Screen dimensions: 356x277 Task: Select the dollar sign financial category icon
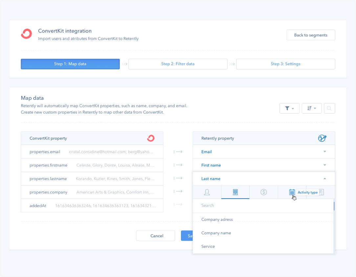pyautogui.click(x=263, y=192)
